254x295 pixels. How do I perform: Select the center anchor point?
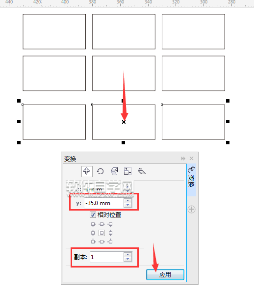pos(102,233)
